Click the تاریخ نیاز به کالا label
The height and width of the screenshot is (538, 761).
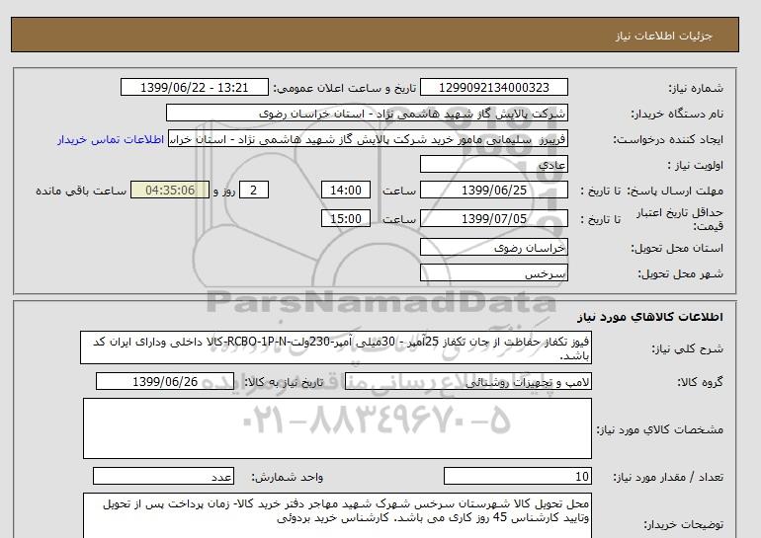[284, 382]
